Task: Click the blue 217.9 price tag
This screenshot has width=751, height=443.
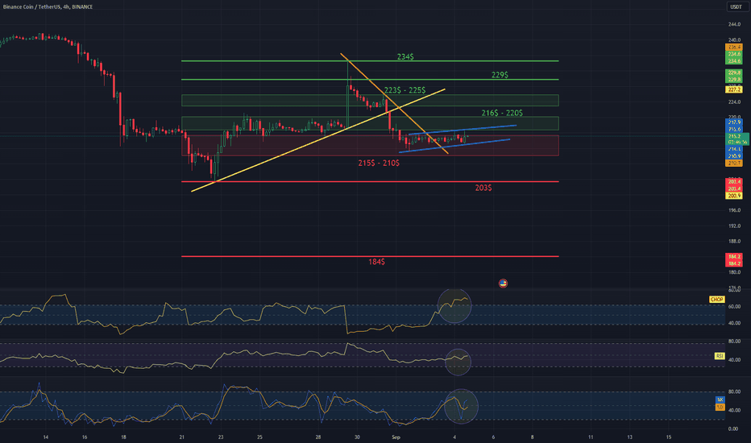Action: pos(734,122)
